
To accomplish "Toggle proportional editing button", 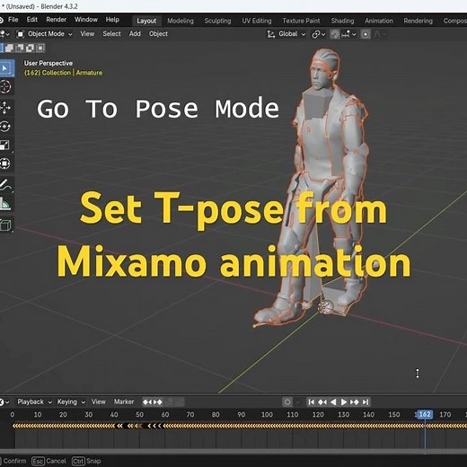I will 366,34.
